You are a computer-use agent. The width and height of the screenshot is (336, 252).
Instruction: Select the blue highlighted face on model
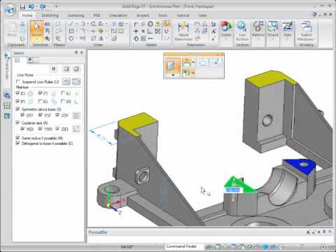coord(299,166)
